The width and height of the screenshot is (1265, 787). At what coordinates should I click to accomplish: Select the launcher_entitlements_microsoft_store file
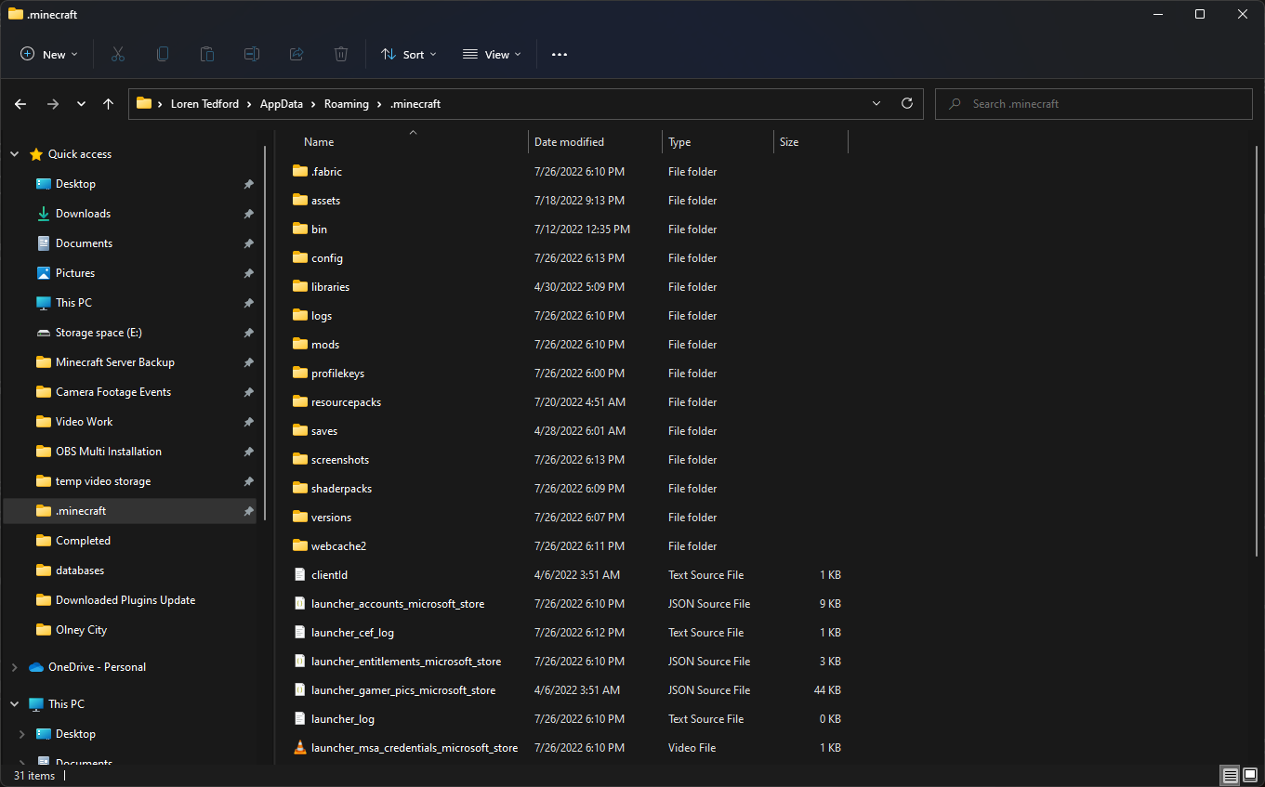pos(567,661)
